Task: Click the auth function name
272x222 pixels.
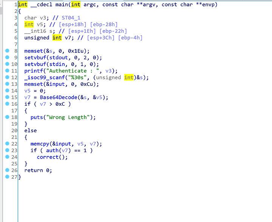Action: (53, 150)
